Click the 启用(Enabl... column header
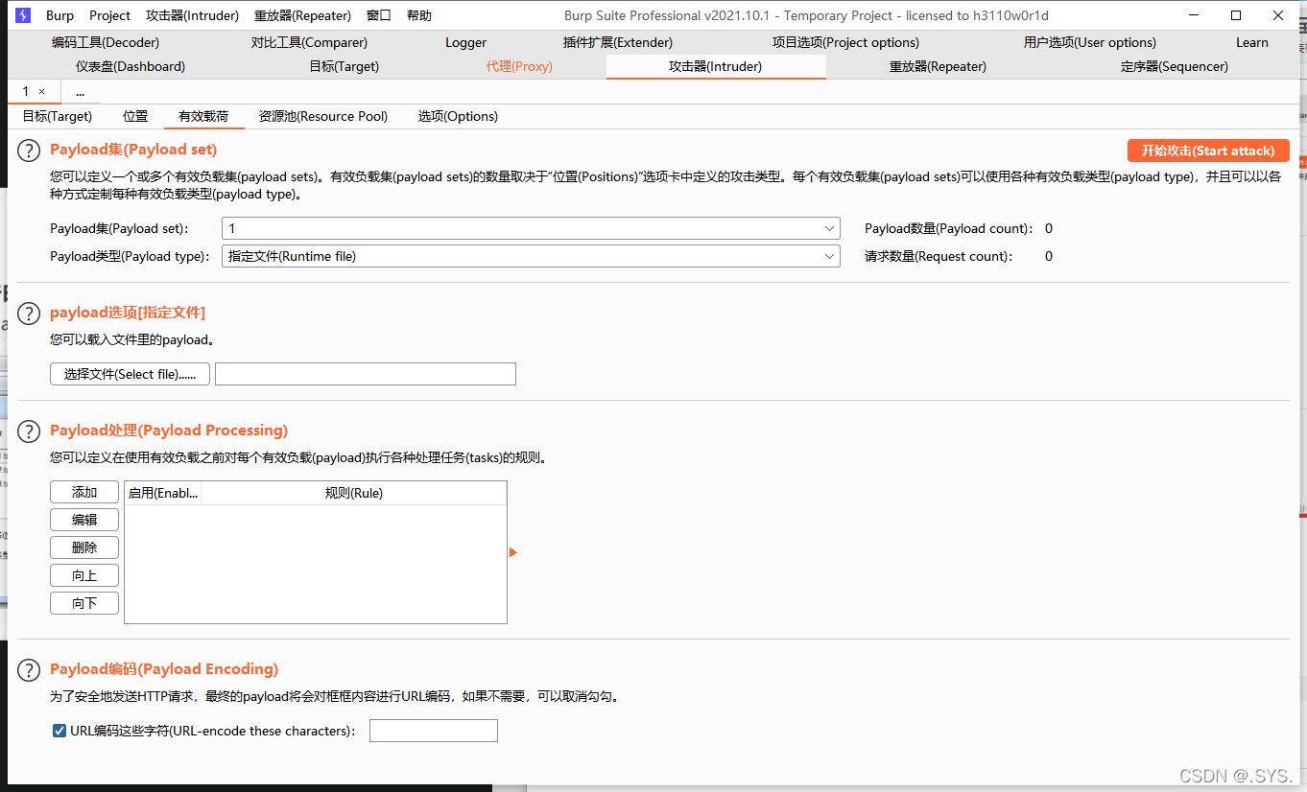Viewport: 1307px width, 792px height. click(x=163, y=493)
